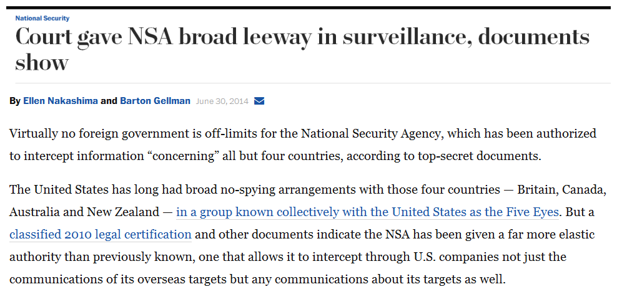Screen dimensions: 617x307
Task: Open Barton Gellman's author page
Action: pos(155,101)
